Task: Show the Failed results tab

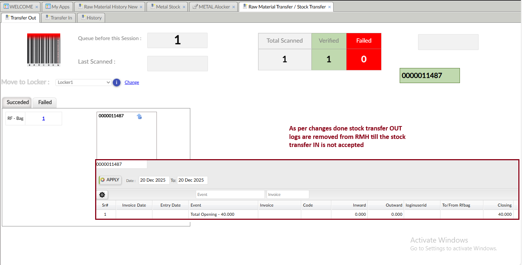Action: click(x=45, y=102)
